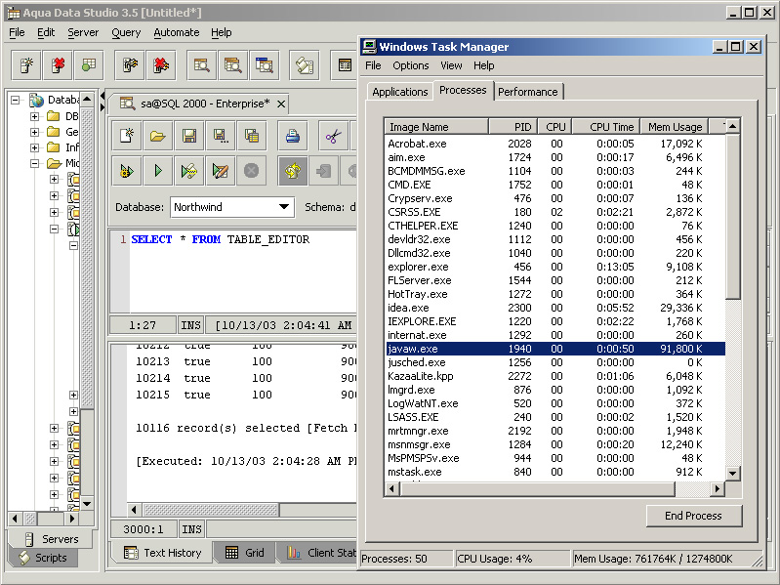Click the Execute (green play) query button

pyautogui.click(x=157, y=171)
